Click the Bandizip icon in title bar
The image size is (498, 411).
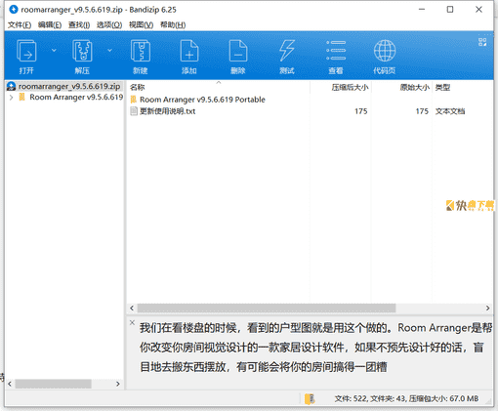tap(14, 10)
